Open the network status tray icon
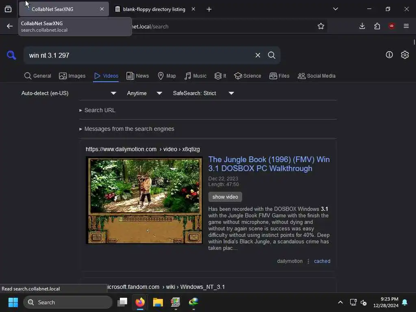416x312 pixels. pos(353,302)
